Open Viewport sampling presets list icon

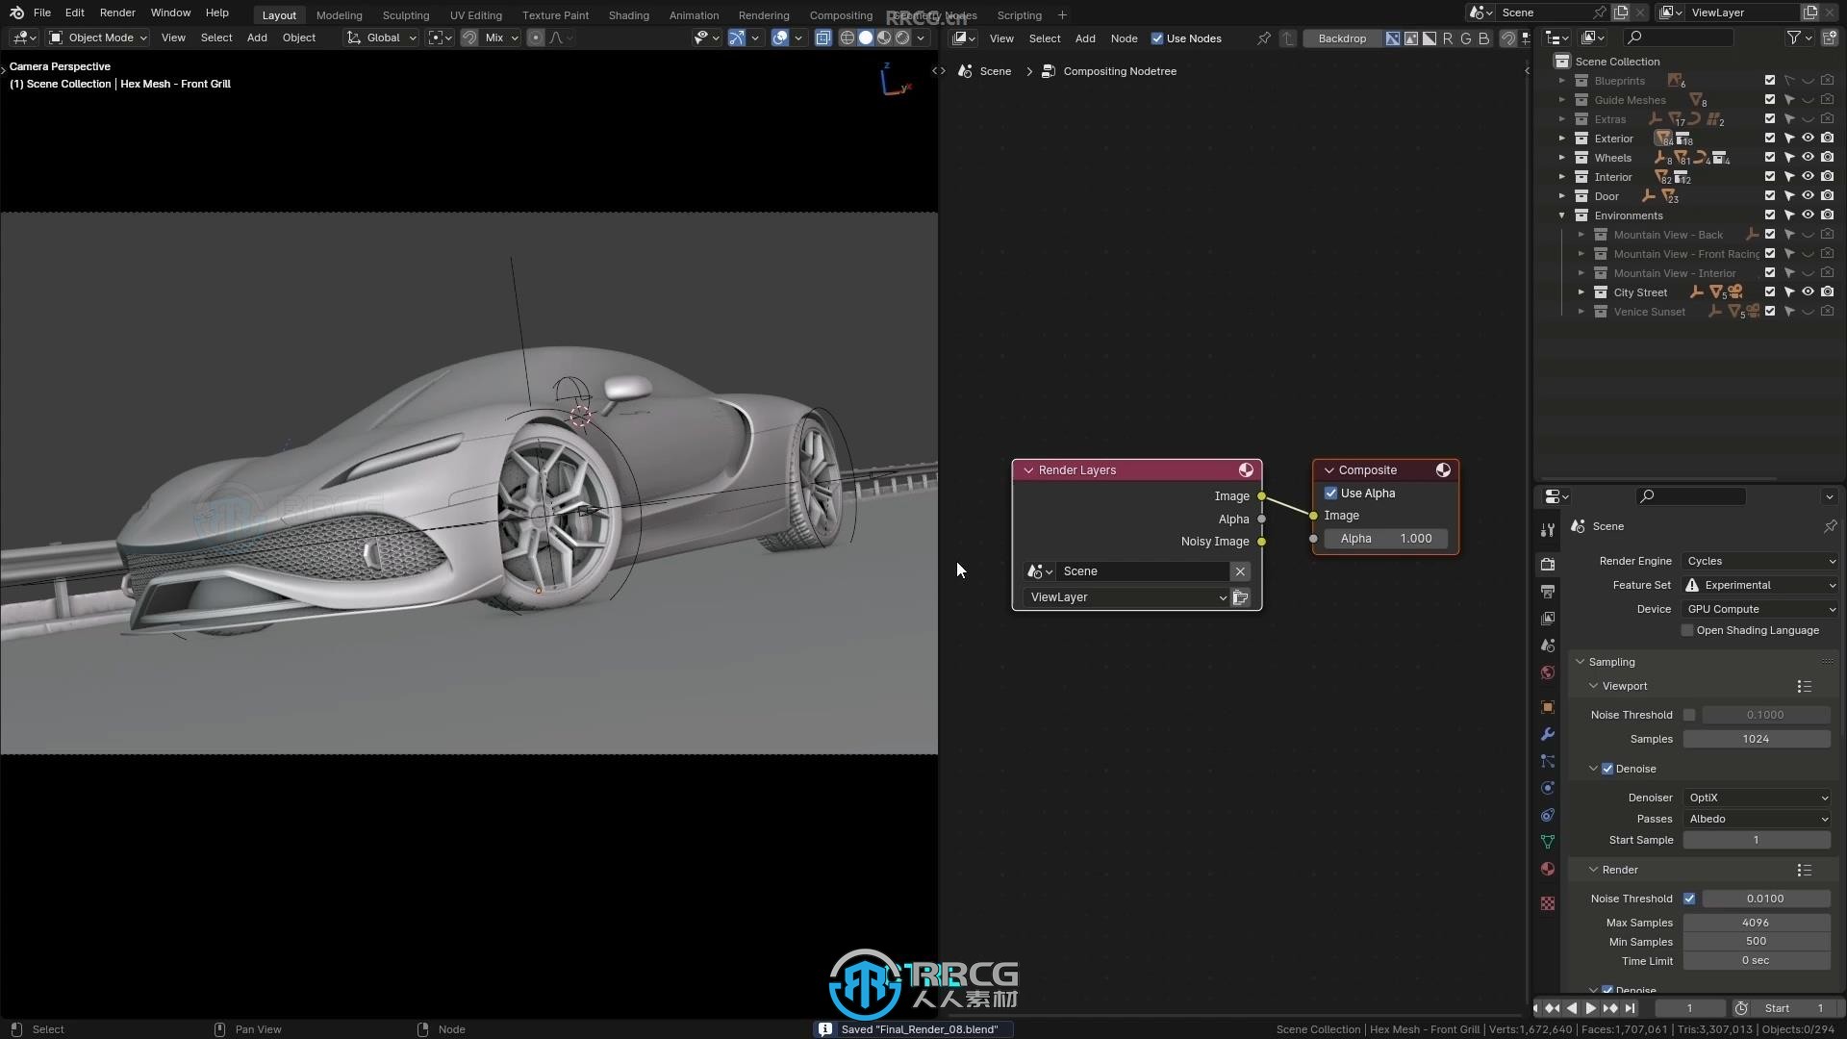(x=1804, y=686)
